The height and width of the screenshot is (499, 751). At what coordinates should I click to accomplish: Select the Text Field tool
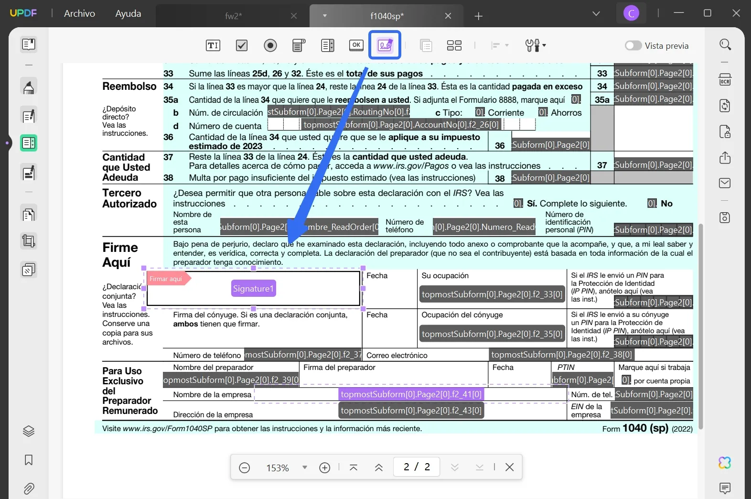(213, 45)
